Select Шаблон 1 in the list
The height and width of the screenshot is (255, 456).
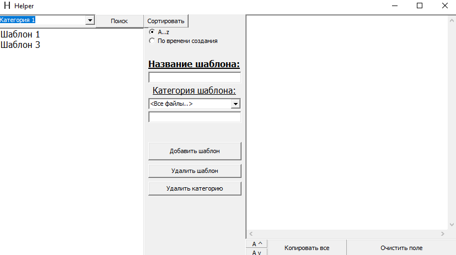pos(20,34)
